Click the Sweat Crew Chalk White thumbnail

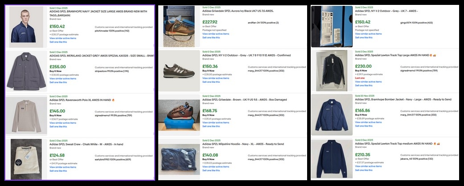point(26,159)
